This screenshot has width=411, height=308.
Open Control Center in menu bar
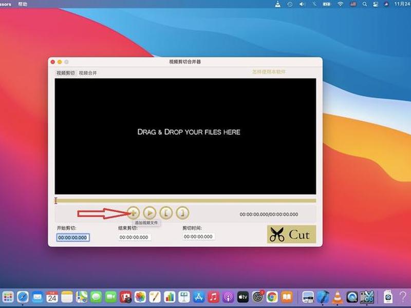click(376, 4)
